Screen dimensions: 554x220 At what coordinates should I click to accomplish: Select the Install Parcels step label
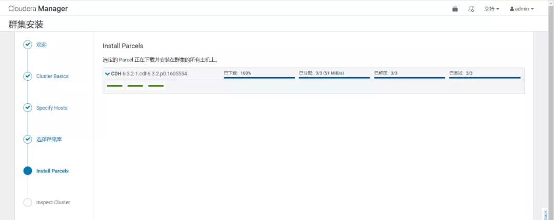click(52, 171)
